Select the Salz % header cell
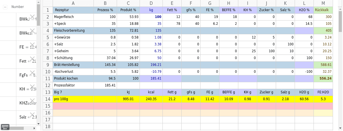343x131 pixels. tap(285, 10)
